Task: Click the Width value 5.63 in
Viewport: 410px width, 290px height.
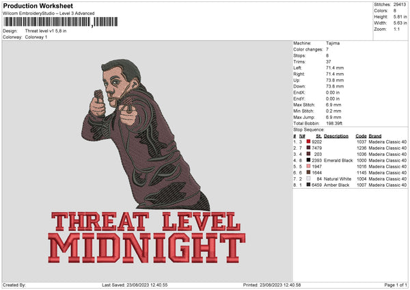Action: coord(400,23)
